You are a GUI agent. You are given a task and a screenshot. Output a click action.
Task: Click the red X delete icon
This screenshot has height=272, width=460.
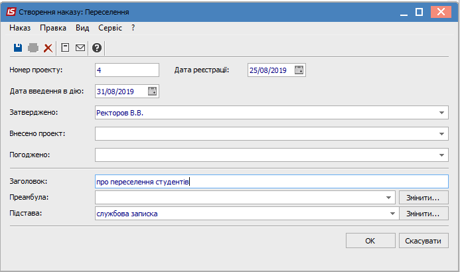pyautogui.click(x=48, y=48)
